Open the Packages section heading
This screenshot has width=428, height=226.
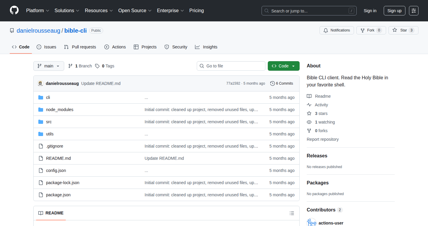point(318,183)
